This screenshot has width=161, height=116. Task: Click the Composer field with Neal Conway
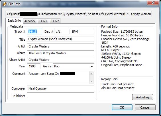click(x=61, y=88)
